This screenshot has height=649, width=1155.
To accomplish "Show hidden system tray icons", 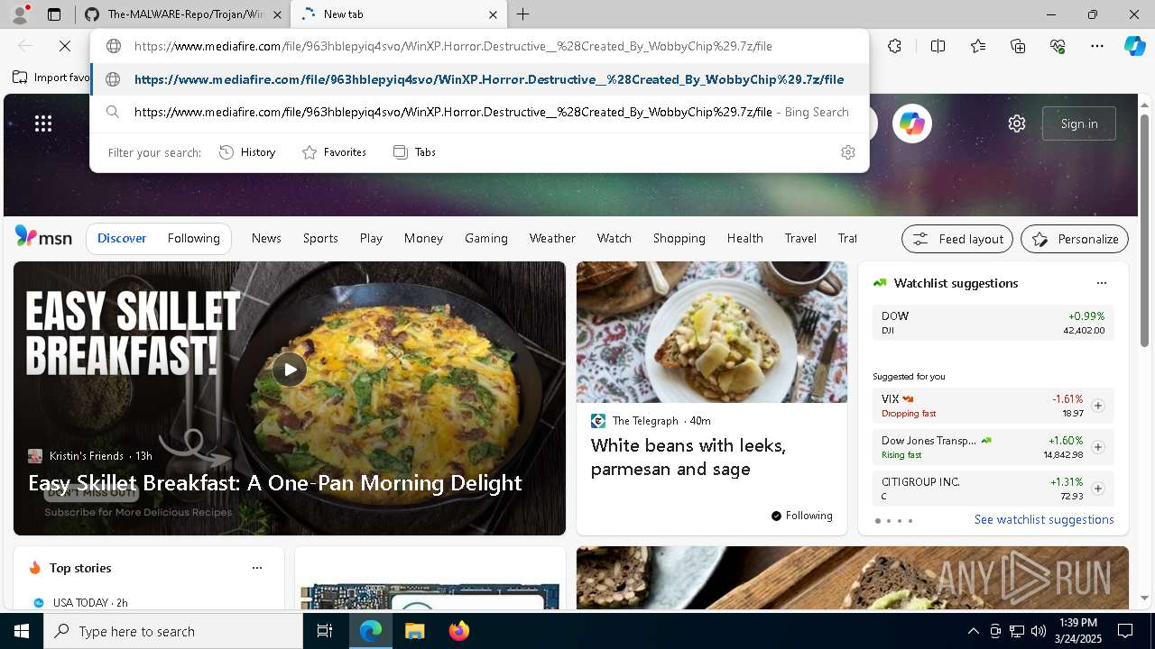I will (x=973, y=631).
